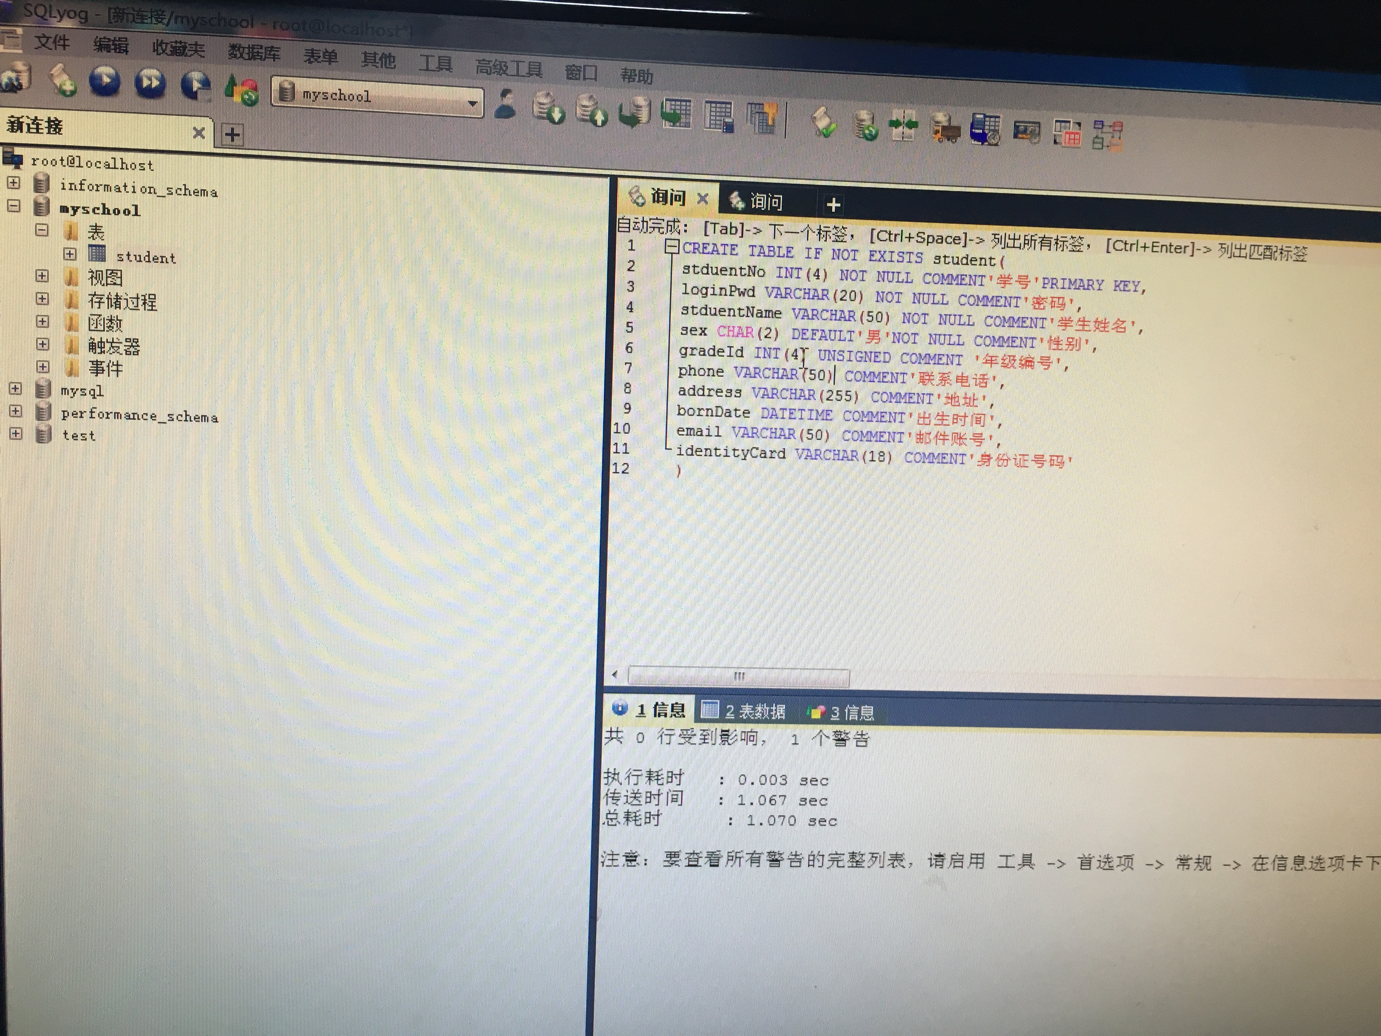
Task: Add a new query tab with plus
Action: [833, 205]
